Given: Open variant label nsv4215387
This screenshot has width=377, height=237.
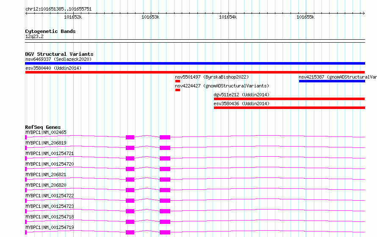Looking at the screenshot, I should (338, 77).
